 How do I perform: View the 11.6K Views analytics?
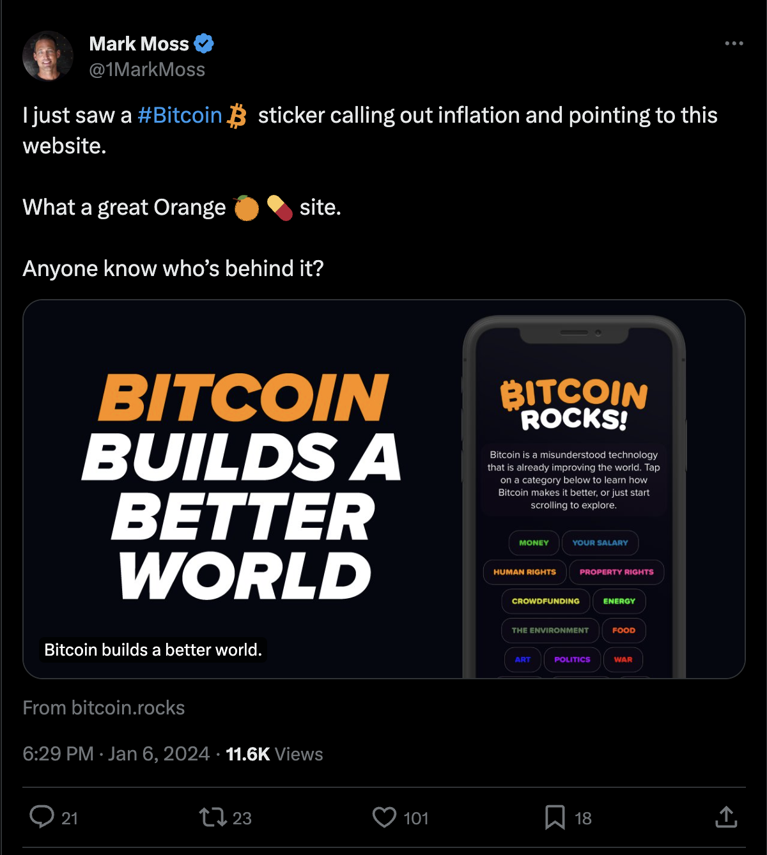coord(274,754)
